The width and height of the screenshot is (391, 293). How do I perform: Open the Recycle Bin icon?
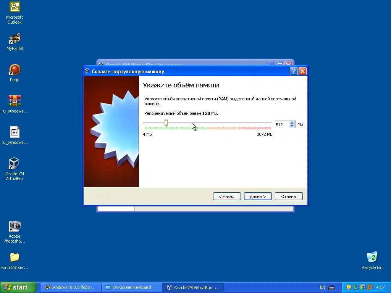(372, 261)
